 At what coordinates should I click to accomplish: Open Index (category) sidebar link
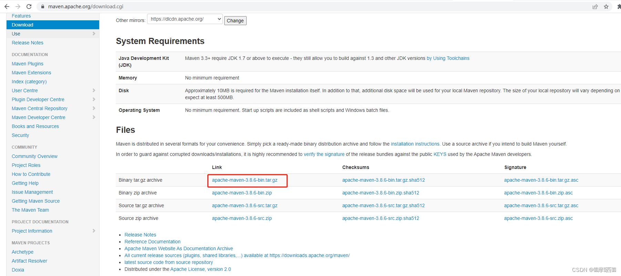pos(29,82)
